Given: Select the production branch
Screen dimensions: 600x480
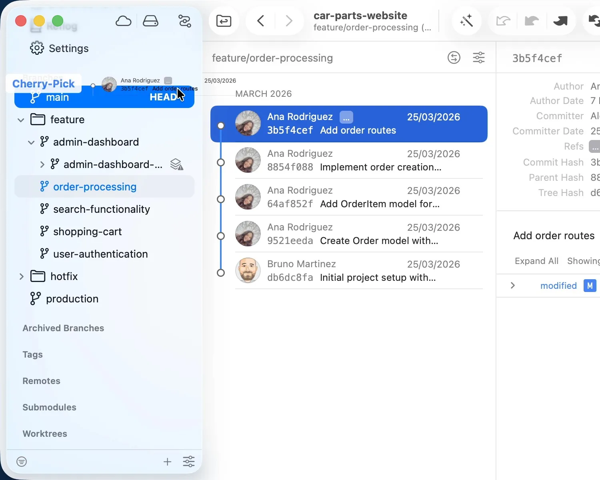Looking at the screenshot, I should coord(104,299).
